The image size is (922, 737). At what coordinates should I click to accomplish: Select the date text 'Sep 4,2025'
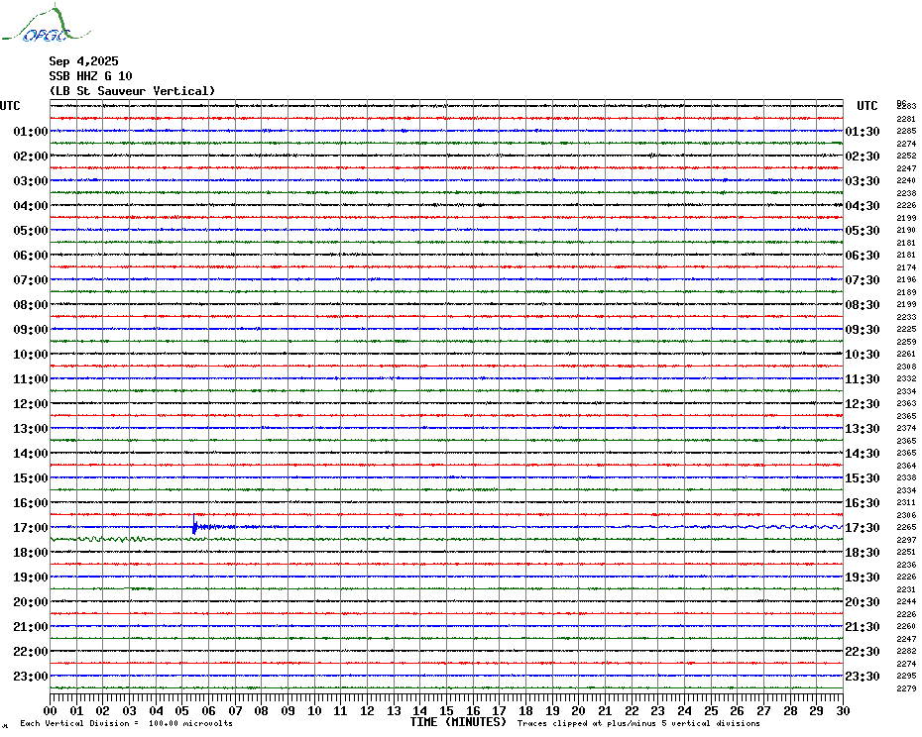point(83,61)
